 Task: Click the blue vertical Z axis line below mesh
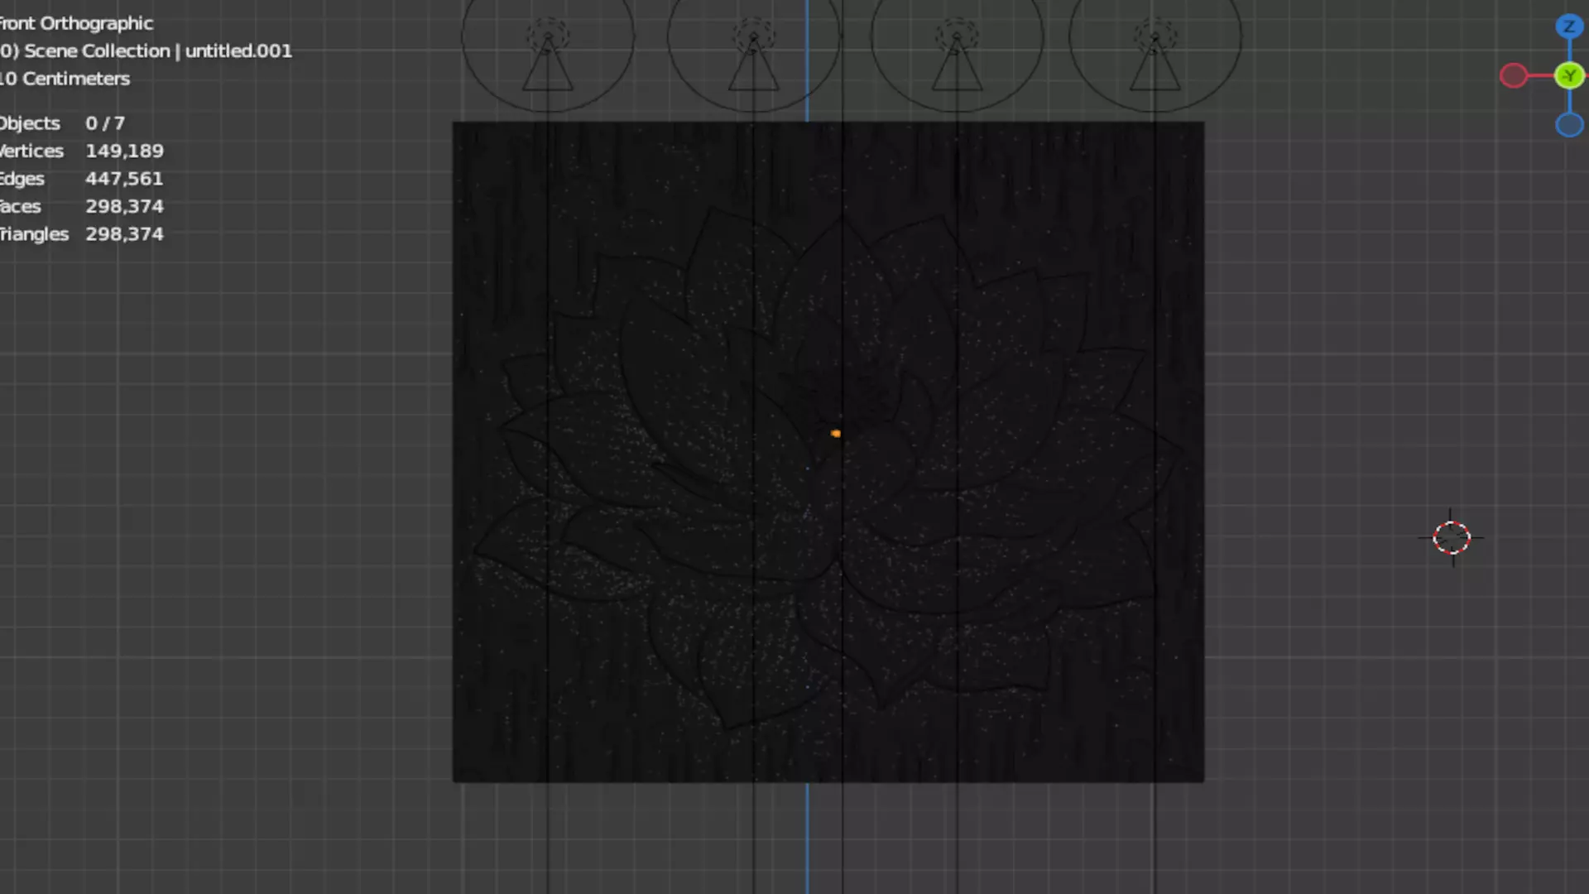808,836
